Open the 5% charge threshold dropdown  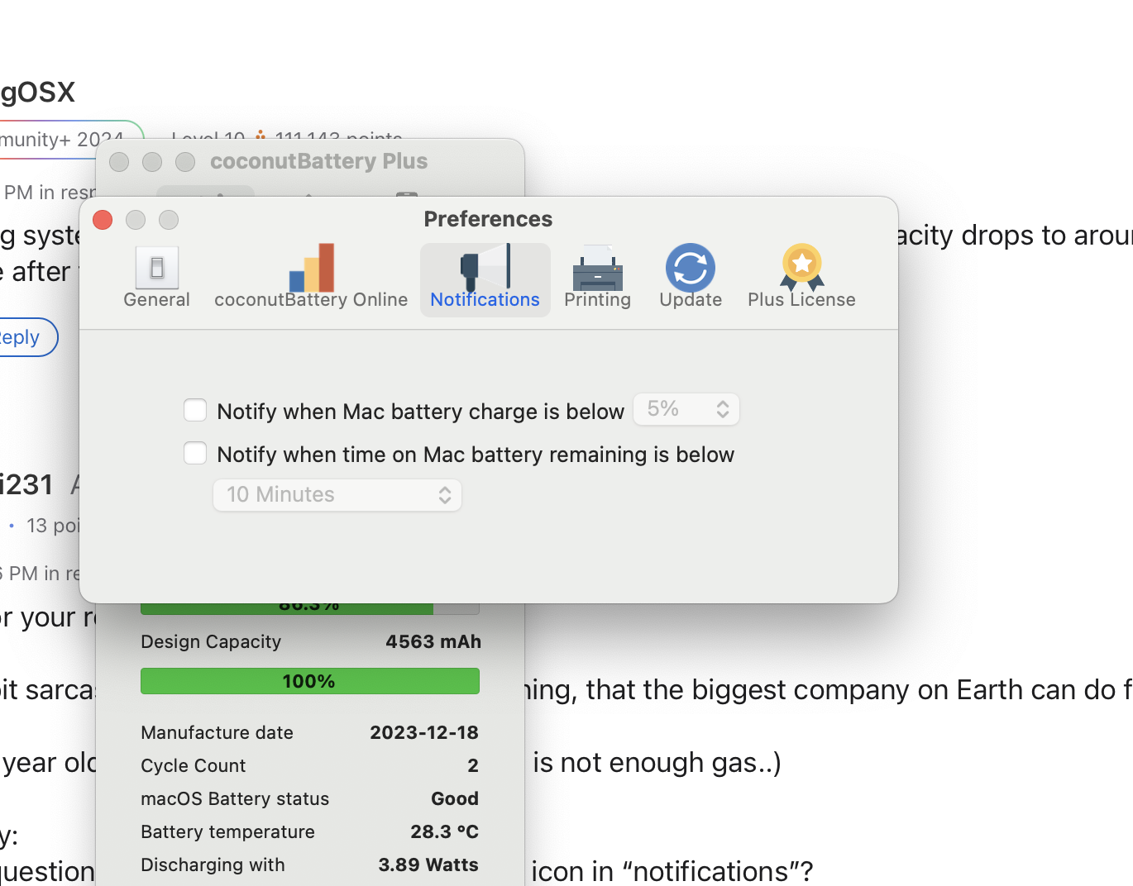(686, 409)
